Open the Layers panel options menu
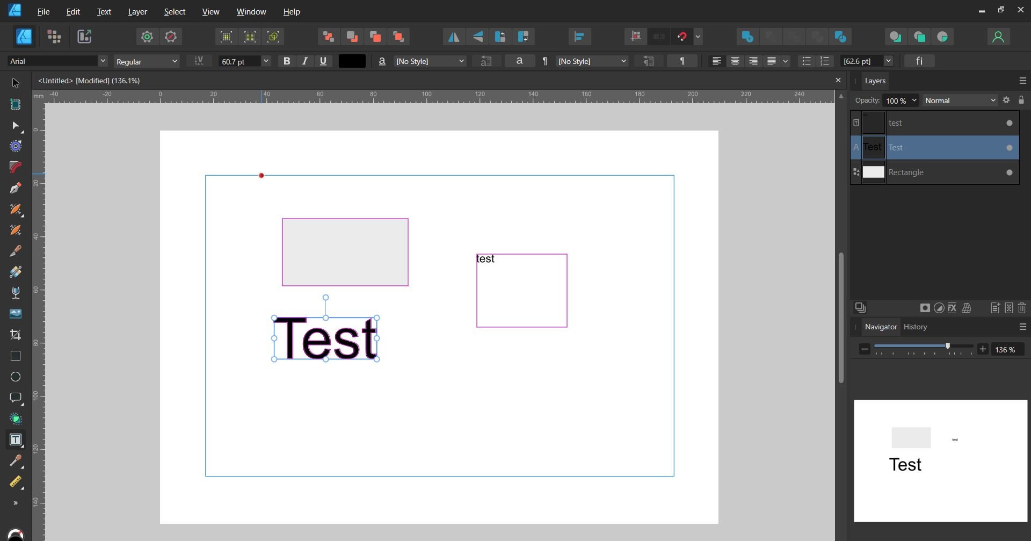1031x541 pixels. (x=1022, y=81)
